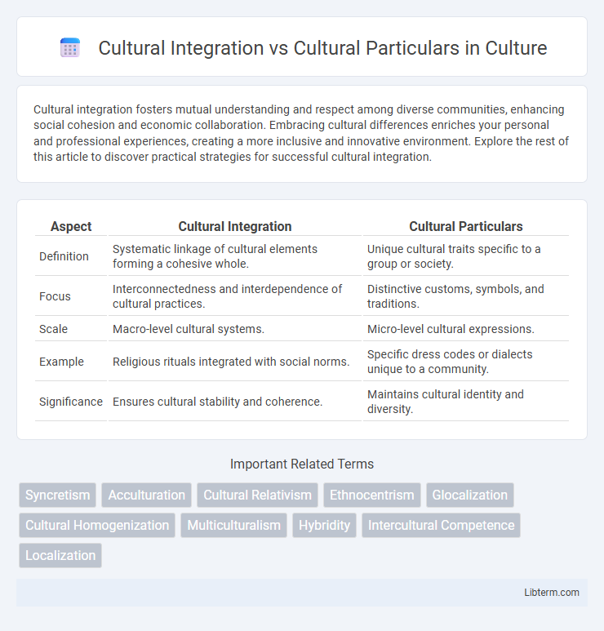Open the Hybridity tag
Viewport: 604px width, 631px height.
(324, 525)
